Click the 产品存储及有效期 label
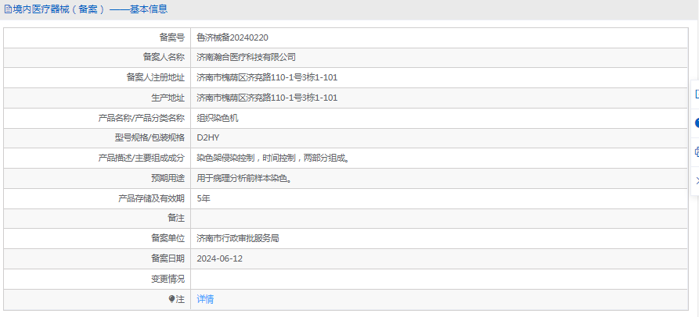Viewport: 699px width, 317px height. point(151,199)
